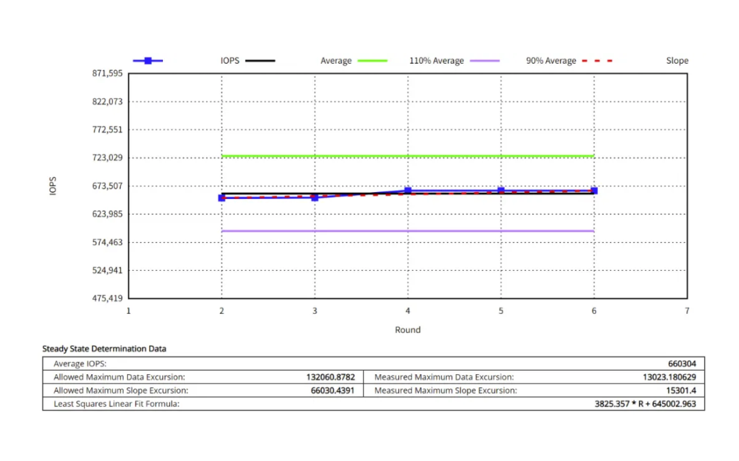739x461 pixels.
Task: Click the red dashed Slope legend swatch
Action: pyautogui.click(x=597, y=61)
